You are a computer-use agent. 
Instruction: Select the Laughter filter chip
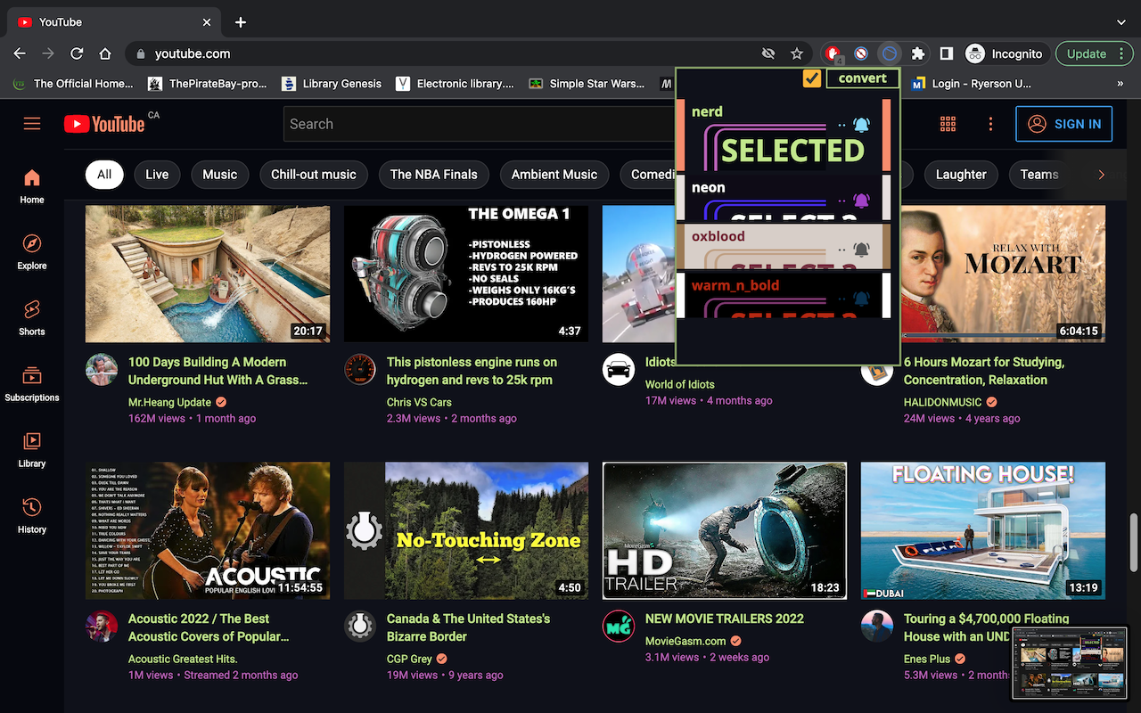click(961, 175)
